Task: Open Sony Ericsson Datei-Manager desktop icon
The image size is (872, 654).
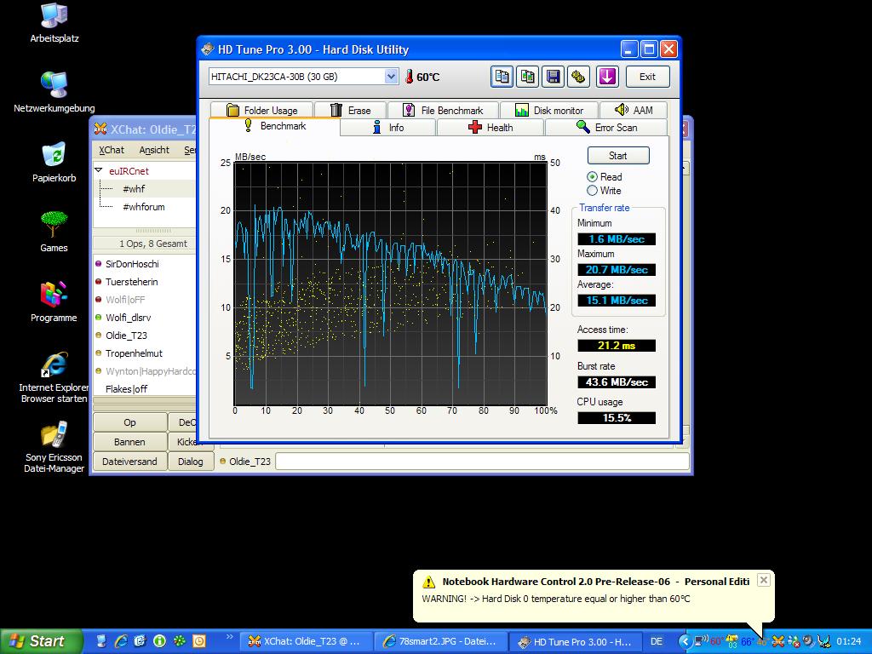Action: 54,437
